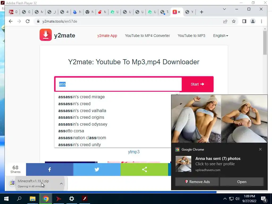Open the volume tray icon

[x=237, y=199]
